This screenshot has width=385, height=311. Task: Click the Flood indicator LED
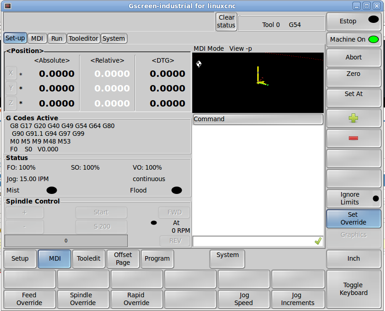point(177,190)
